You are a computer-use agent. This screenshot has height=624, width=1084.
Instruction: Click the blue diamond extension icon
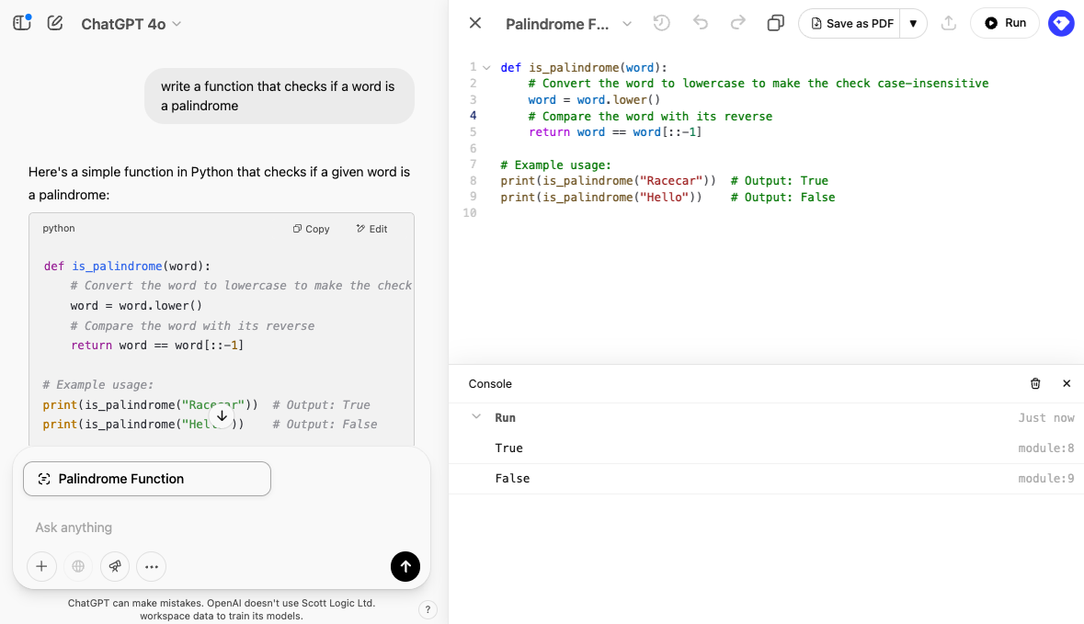pos(1061,24)
